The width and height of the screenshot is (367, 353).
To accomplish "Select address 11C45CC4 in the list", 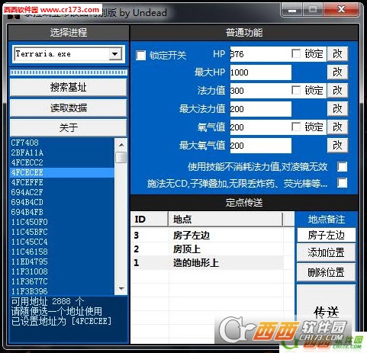I will point(62,242).
